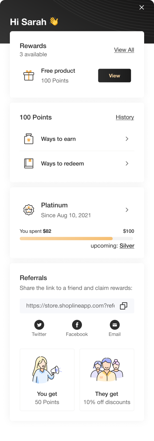Expand Ways to redeem with its chevron
The width and height of the screenshot is (154, 441).
coord(127,164)
